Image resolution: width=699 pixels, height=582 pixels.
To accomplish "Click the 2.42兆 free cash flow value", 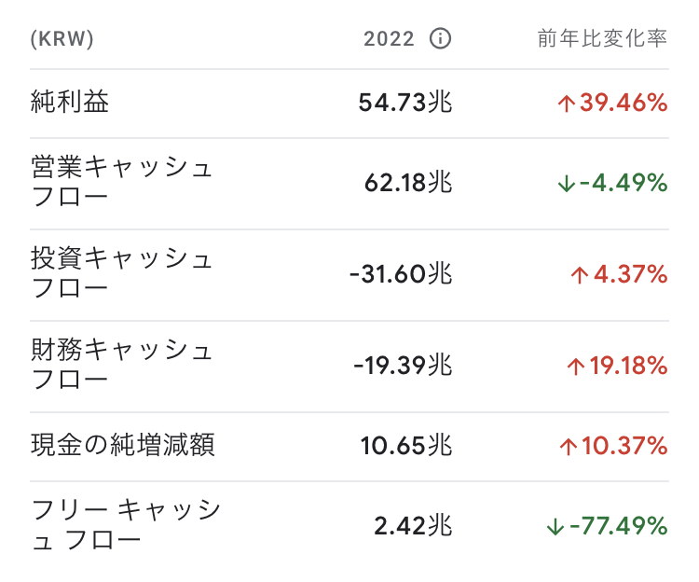I will 413,526.
